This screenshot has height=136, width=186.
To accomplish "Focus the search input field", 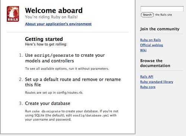I will [162, 9].
